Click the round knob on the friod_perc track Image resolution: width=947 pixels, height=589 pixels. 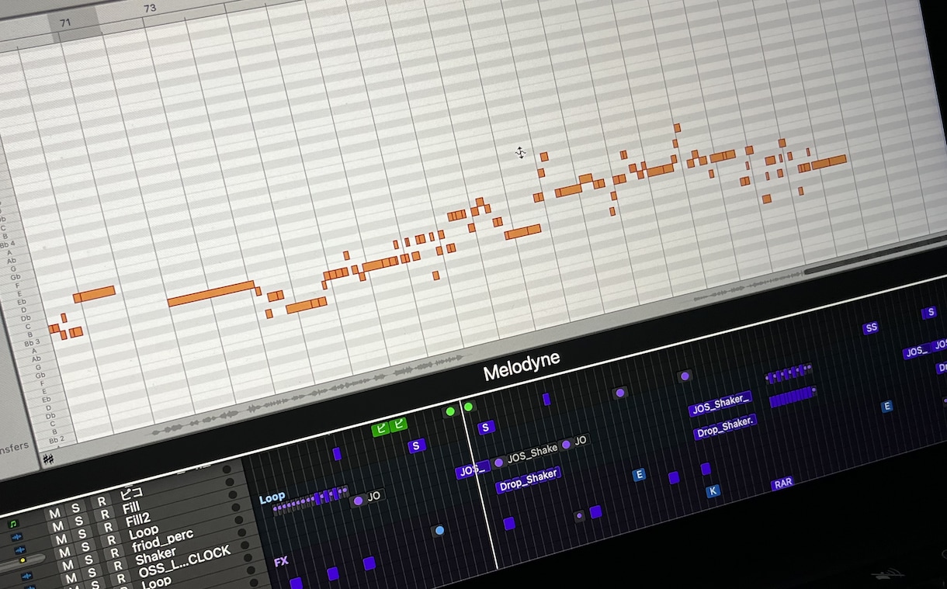(x=239, y=520)
